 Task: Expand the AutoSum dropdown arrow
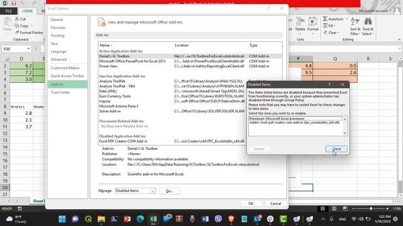(347, 19)
